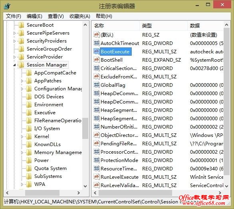The width and height of the screenshot is (234, 209).
Task: Click the REG_EXPAND_SZ type of BootShell
Action: 161,60
